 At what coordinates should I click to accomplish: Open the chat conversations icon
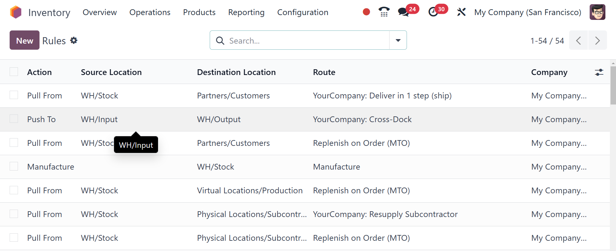[403, 12]
